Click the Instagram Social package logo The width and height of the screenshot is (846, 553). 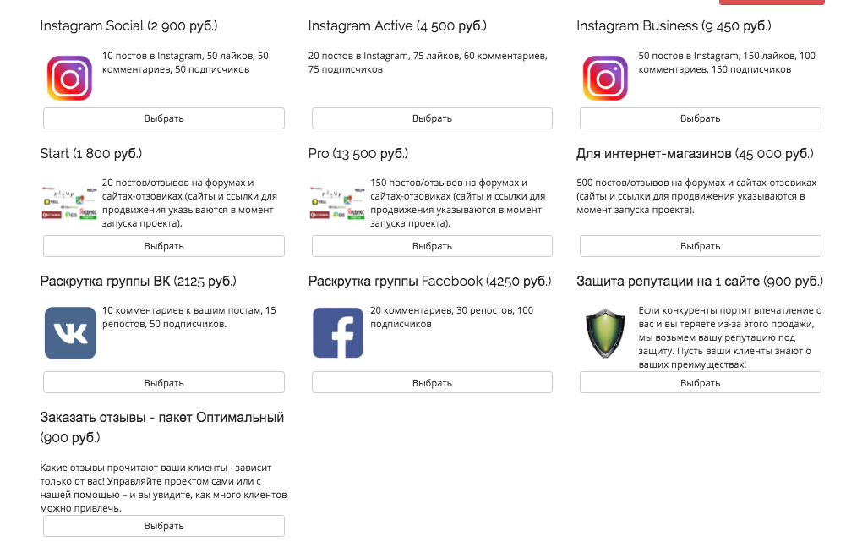[69, 79]
